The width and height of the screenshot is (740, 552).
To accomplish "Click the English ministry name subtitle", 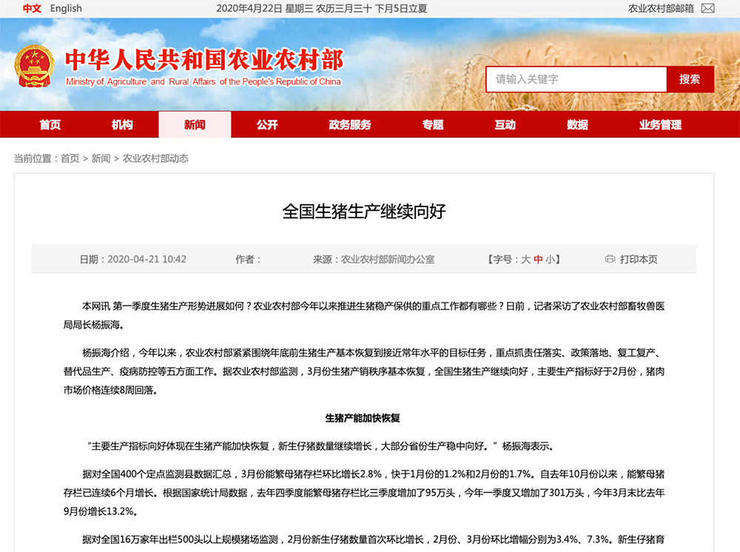I will tap(203, 81).
